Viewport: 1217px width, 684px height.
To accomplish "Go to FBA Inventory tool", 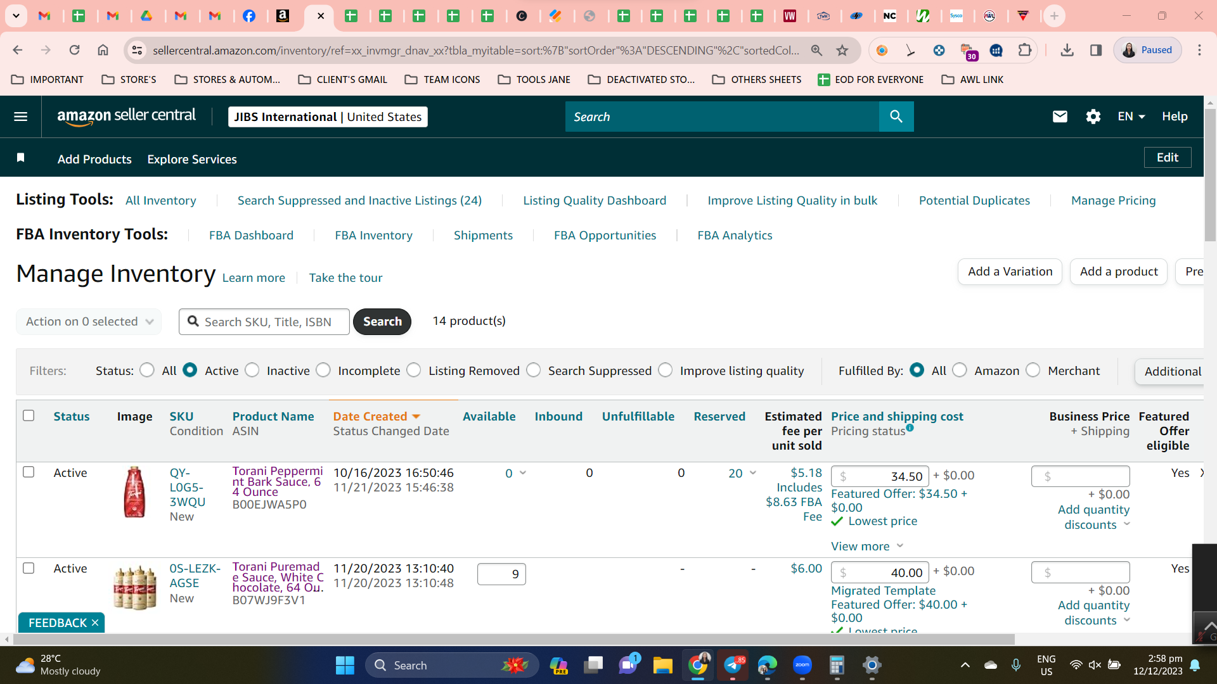I will 373,236.
